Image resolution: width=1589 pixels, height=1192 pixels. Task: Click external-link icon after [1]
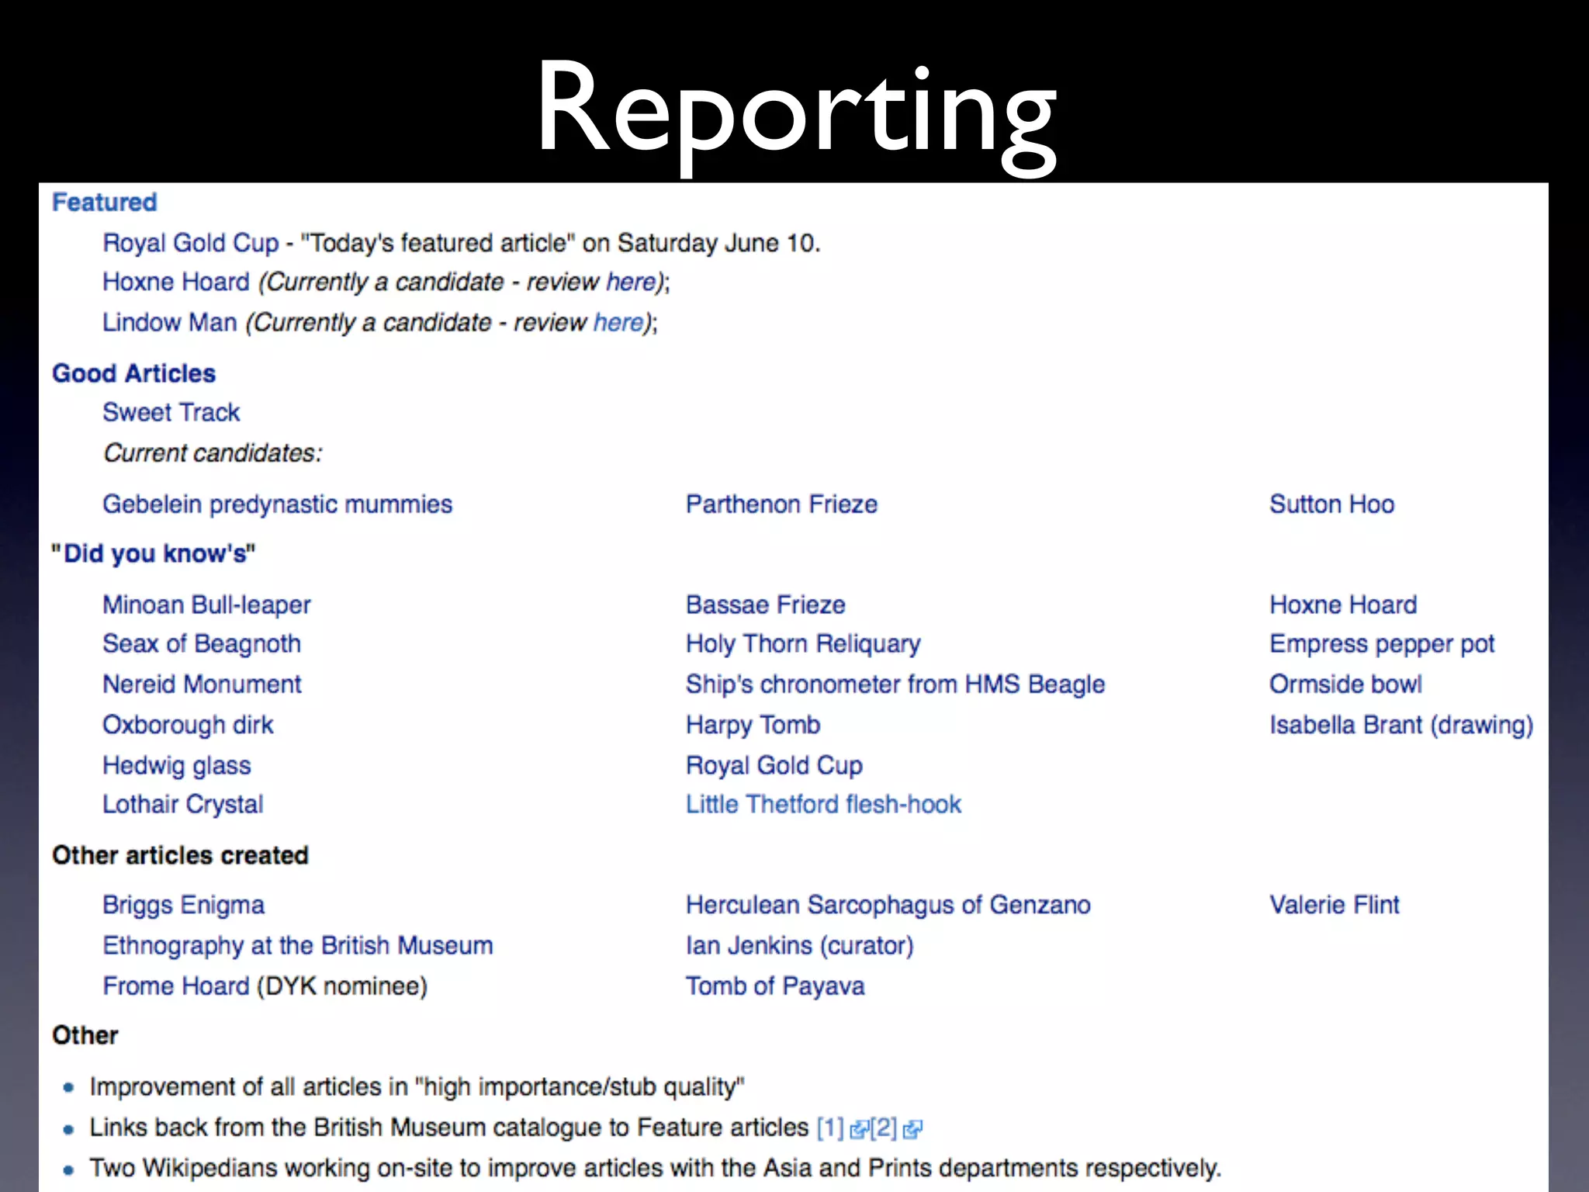point(859,1130)
